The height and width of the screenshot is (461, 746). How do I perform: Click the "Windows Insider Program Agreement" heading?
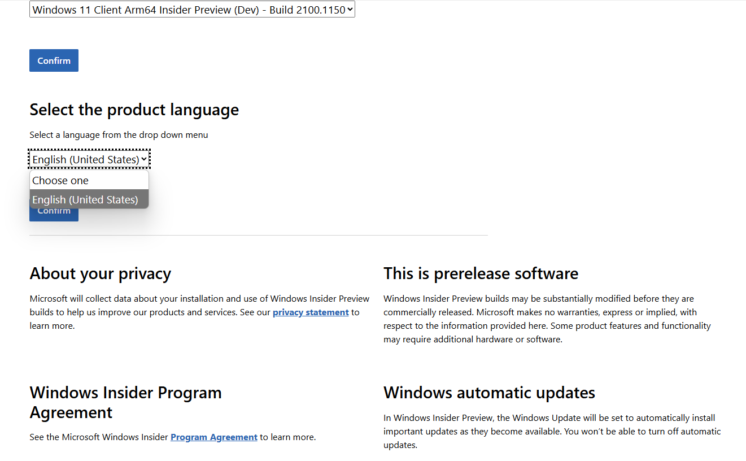pos(125,402)
